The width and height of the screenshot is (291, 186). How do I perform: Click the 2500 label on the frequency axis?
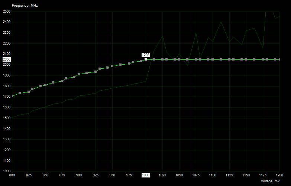click(7, 12)
